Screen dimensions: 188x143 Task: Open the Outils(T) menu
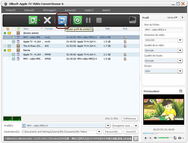89,10
